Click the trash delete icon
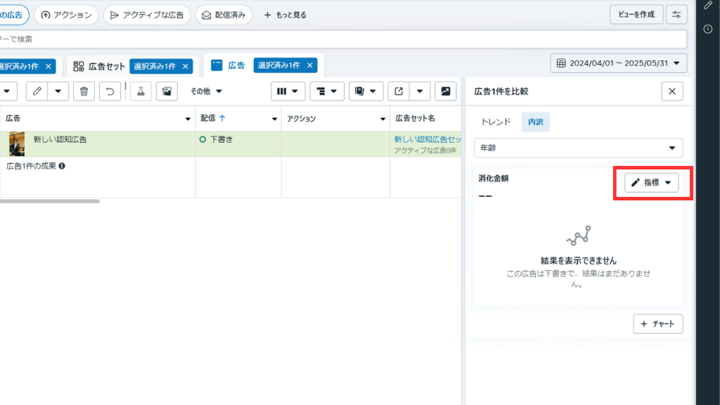Viewport: 720px width, 405px height. coord(84,91)
